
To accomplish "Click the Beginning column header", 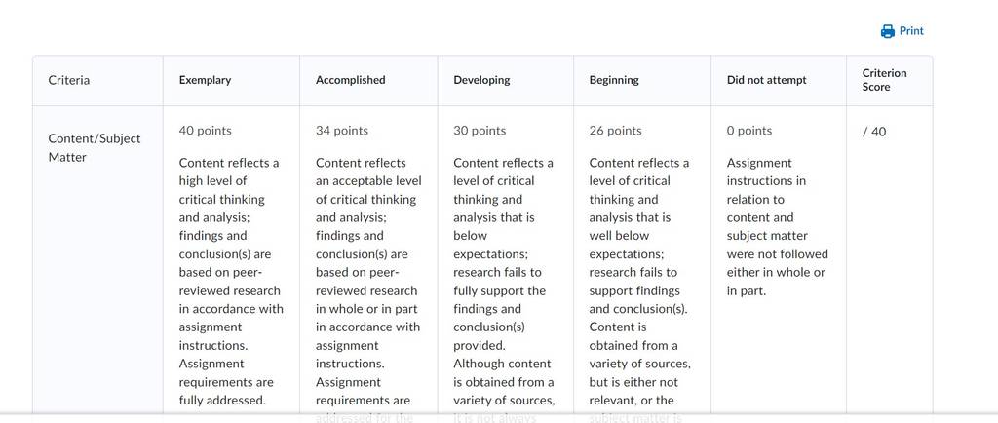I will (x=614, y=80).
